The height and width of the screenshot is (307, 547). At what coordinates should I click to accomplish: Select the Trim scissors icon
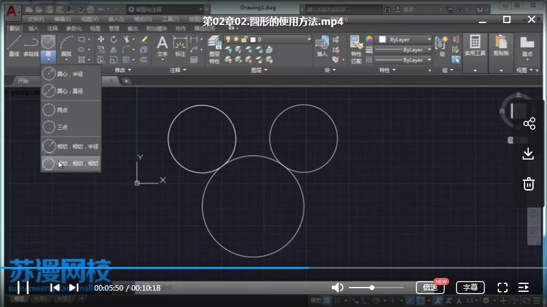click(x=126, y=39)
